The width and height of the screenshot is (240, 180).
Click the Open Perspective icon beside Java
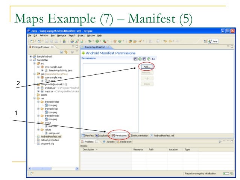(x=205, y=41)
